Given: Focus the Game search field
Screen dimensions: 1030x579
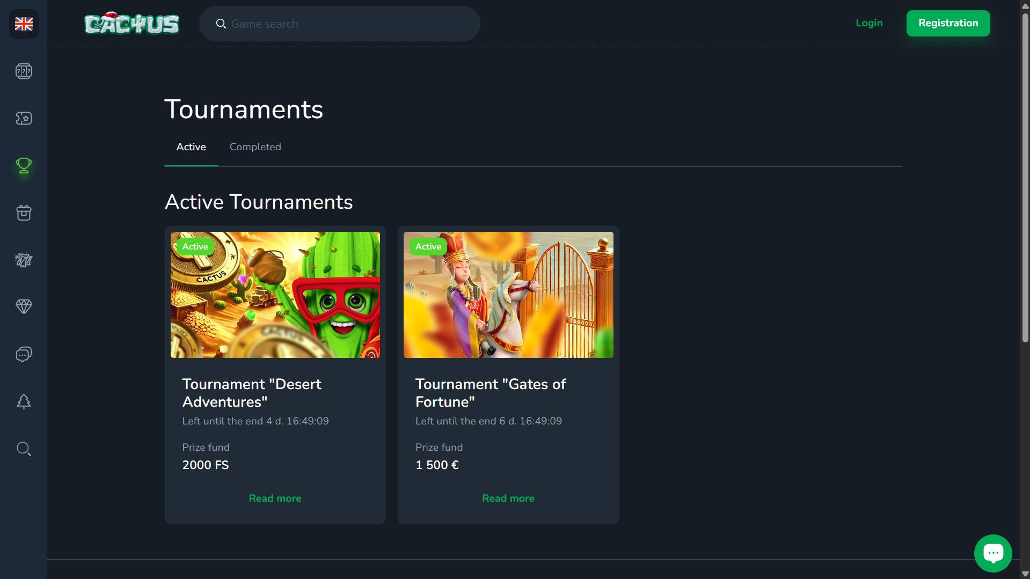Looking at the screenshot, I should coord(339,24).
